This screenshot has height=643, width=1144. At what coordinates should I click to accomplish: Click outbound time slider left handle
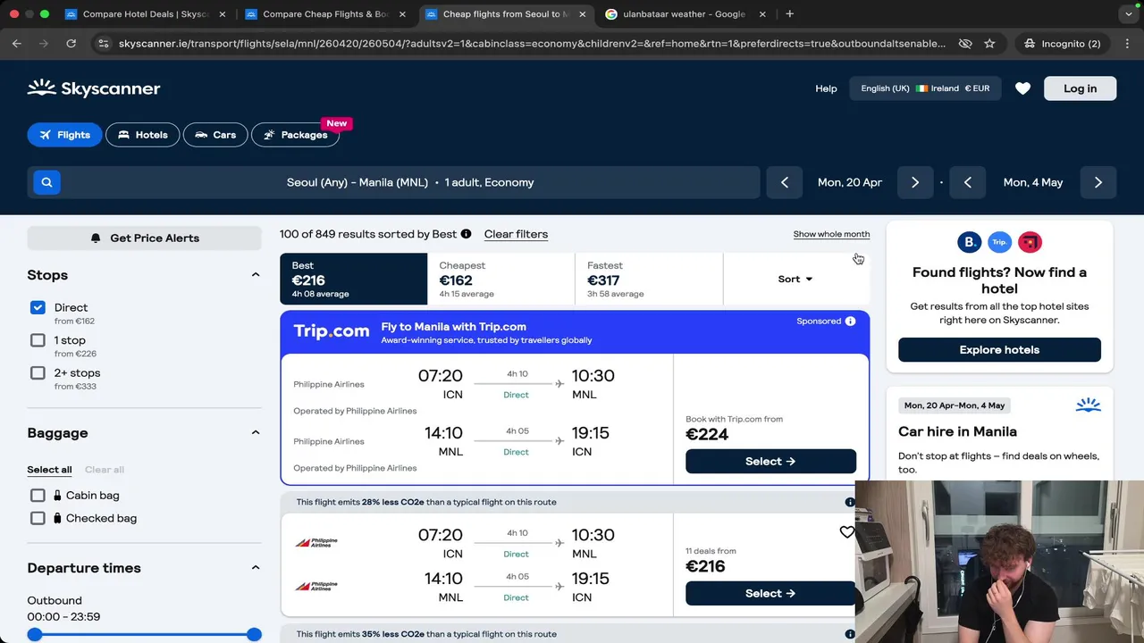(x=35, y=634)
